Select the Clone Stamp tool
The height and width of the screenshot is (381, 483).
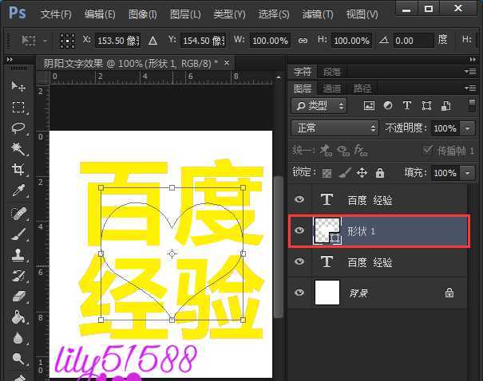point(18,254)
